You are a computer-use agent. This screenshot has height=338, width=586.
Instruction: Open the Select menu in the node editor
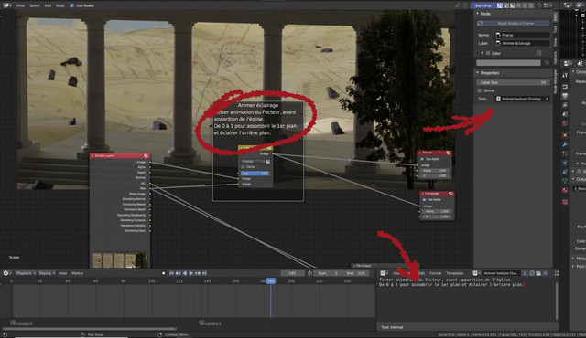click(35, 5)
